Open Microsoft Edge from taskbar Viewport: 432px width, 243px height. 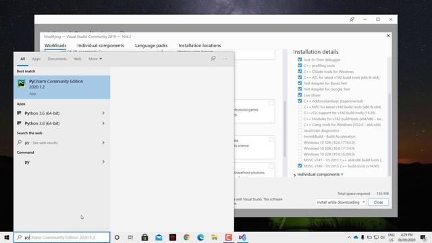[200, 237]
